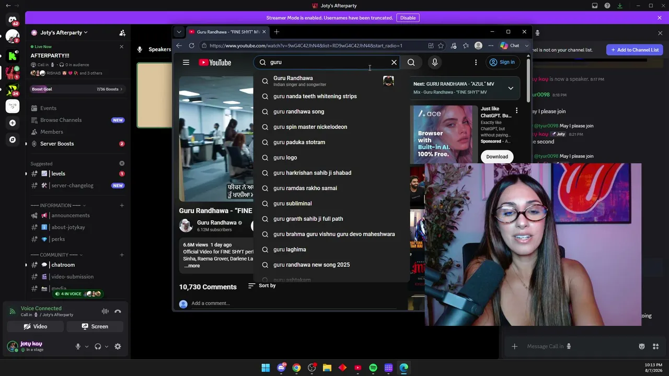Open Discord direct messages home icon

coord(13,20)
